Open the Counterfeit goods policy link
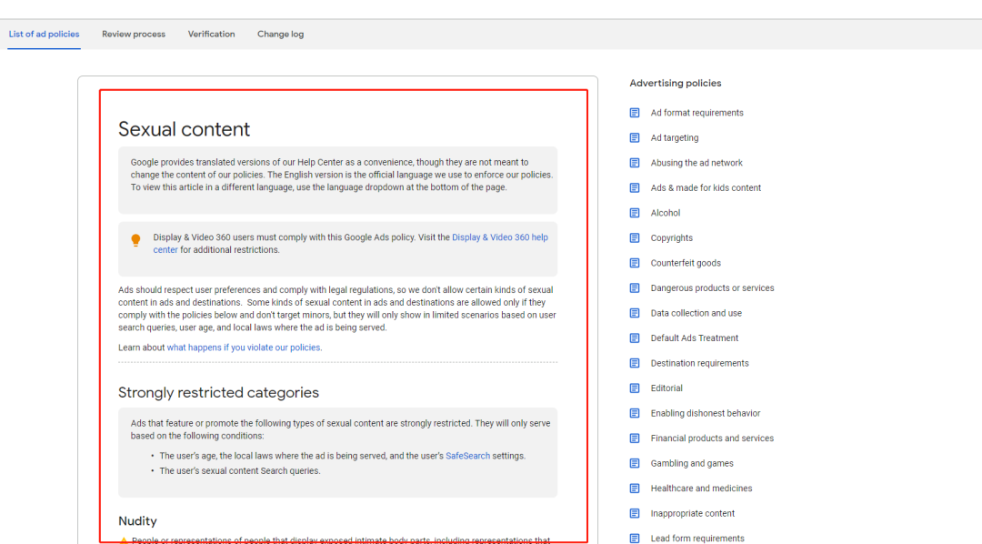The image size is (982, 544). (x=686, y=263)
